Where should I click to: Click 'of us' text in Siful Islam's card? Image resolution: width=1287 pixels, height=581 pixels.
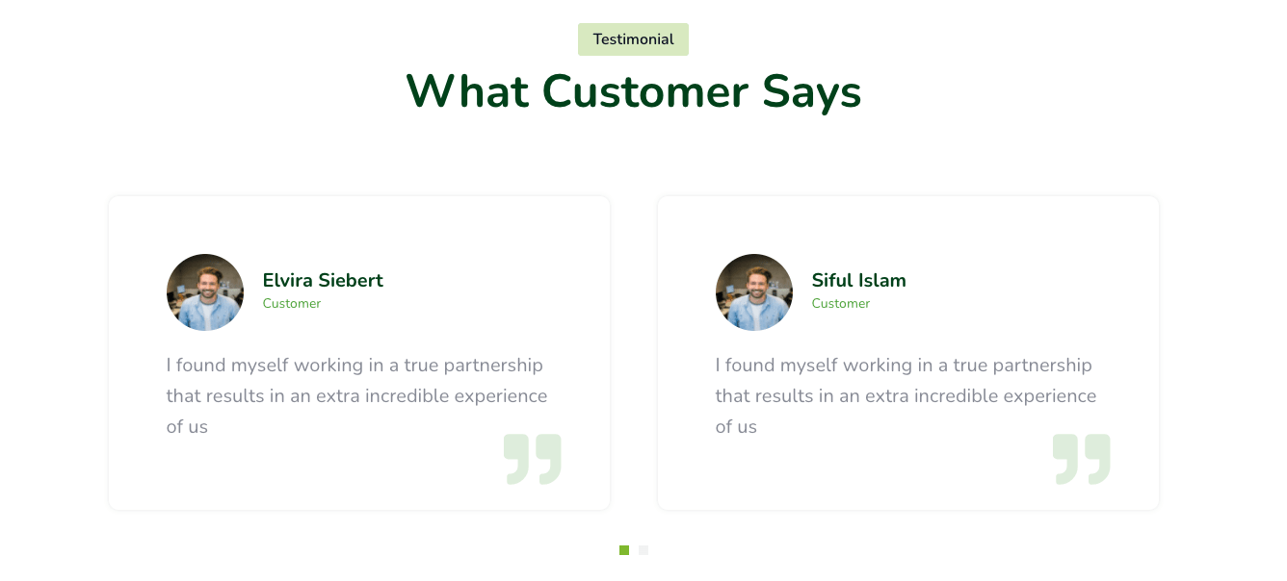pos(736,427)
